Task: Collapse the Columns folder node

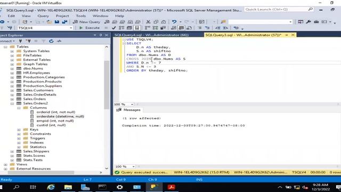Action: 19,108
